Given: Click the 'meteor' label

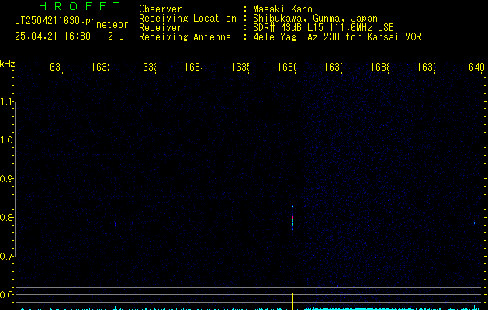Looking at the screenshot, I should [112, 25].
